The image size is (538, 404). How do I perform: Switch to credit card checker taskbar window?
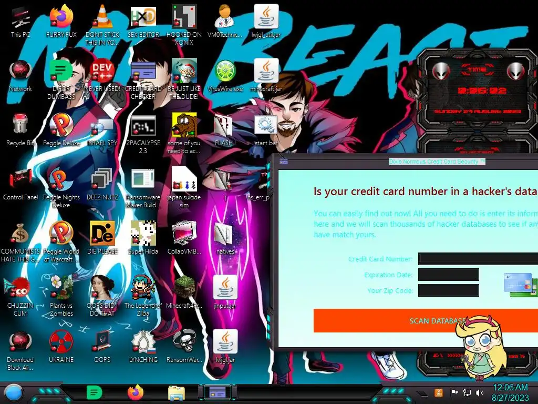pyautogui.click(x=218, y=392)
